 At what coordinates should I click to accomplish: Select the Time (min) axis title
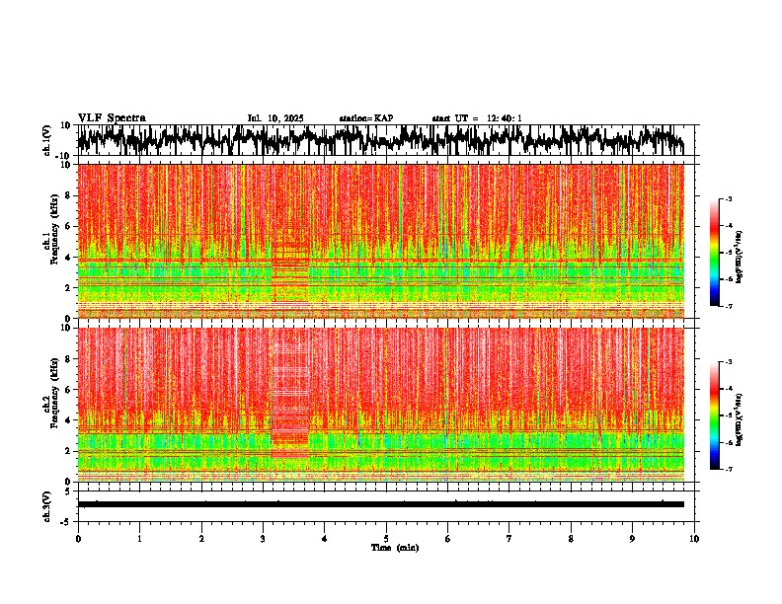click(x=395, y=548)
